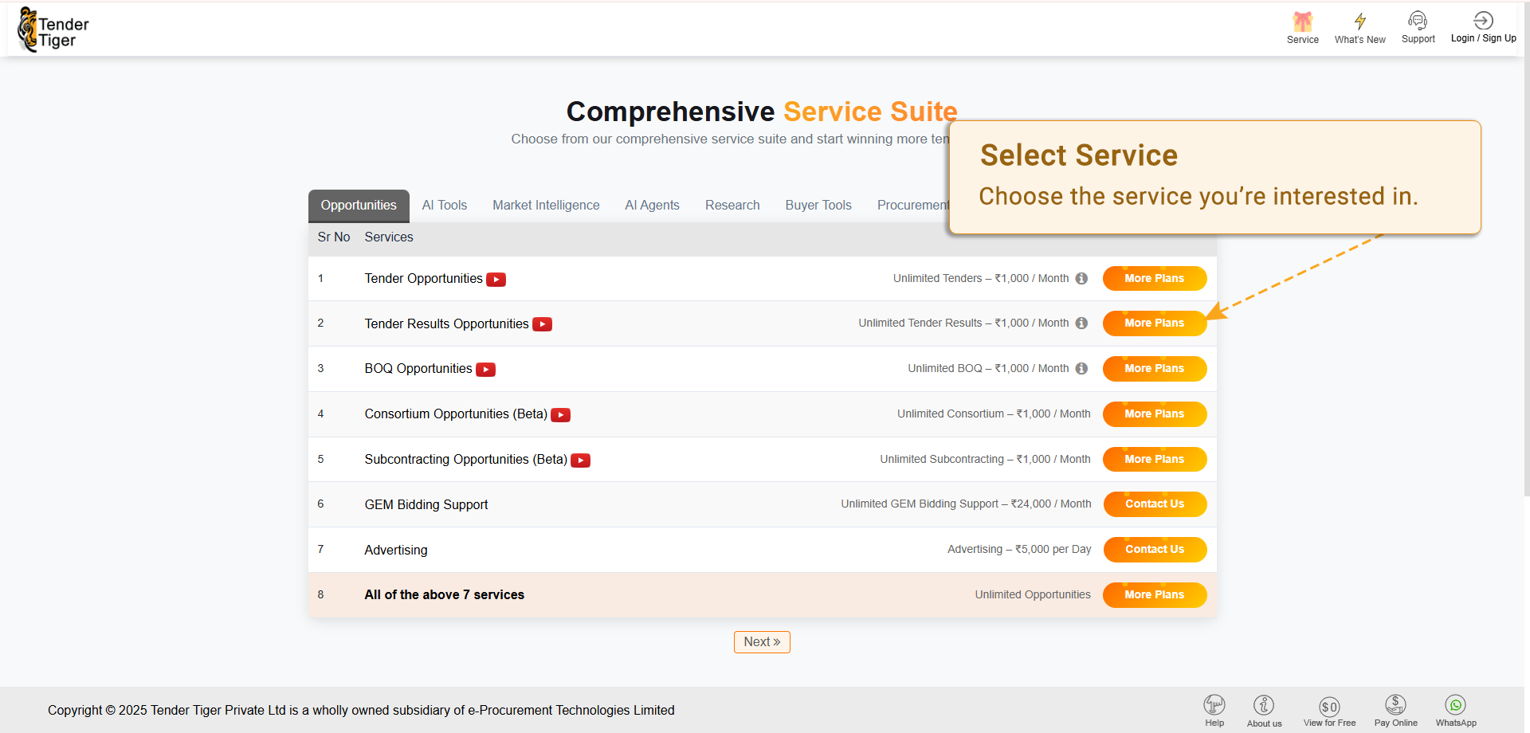
Task: Open WhatsApp icon in footer
Action: tap(1455, 705)
